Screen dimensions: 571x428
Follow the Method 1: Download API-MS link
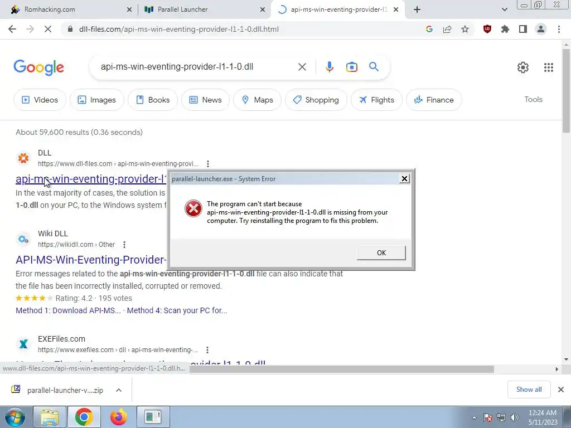coord(68,310)
